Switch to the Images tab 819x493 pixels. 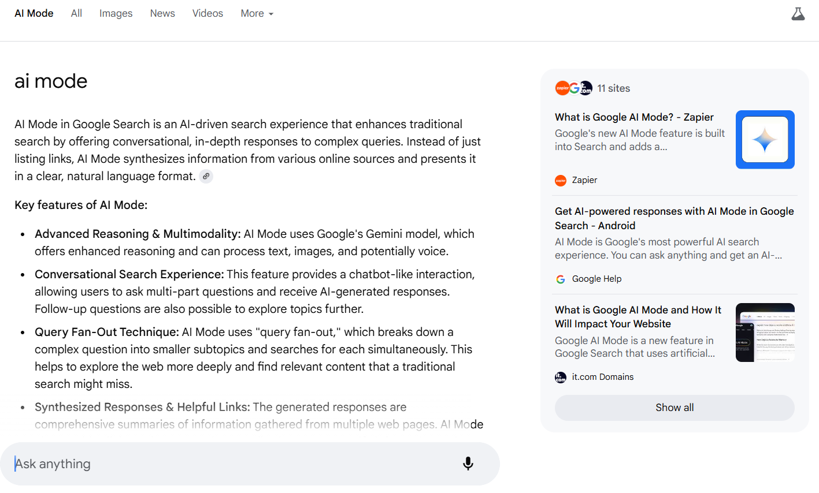pos(116,13)
